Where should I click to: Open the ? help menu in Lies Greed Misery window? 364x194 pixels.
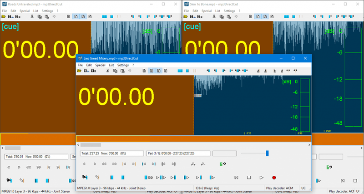pyautogui.click(x=133, y=65)
